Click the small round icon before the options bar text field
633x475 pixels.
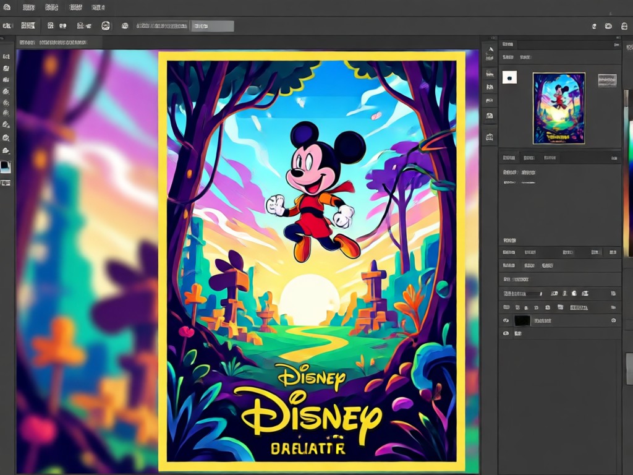(x=125, y=26)
